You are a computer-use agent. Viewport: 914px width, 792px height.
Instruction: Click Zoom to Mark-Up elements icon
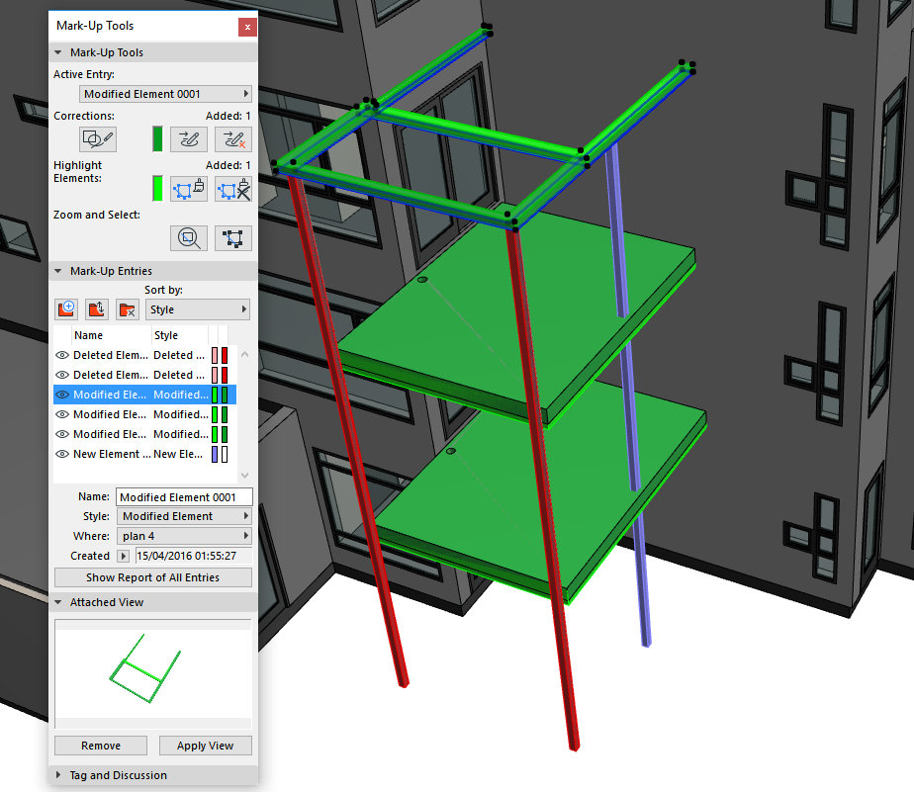click(188, 237)
